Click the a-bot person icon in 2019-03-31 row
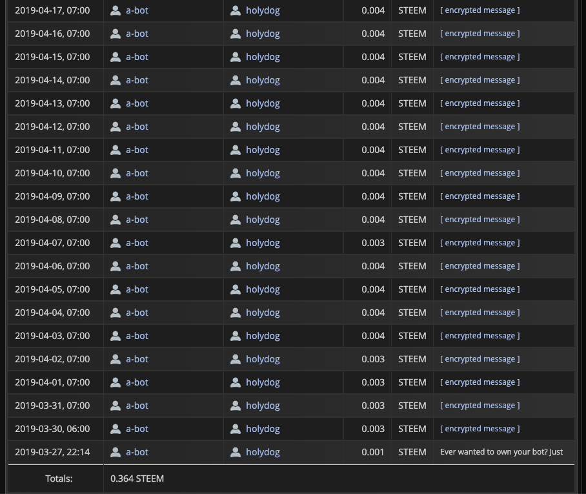 coord(116,406)
